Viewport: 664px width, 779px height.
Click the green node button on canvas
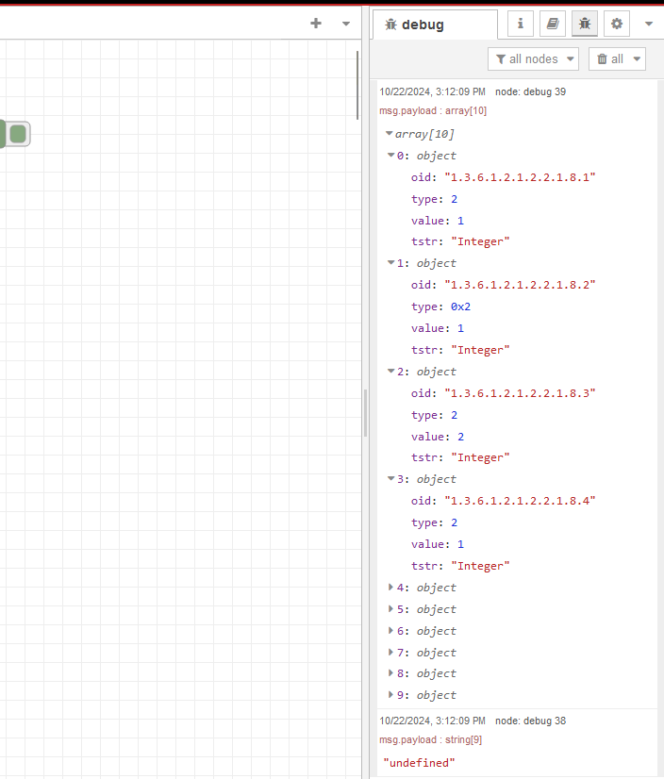18,134
